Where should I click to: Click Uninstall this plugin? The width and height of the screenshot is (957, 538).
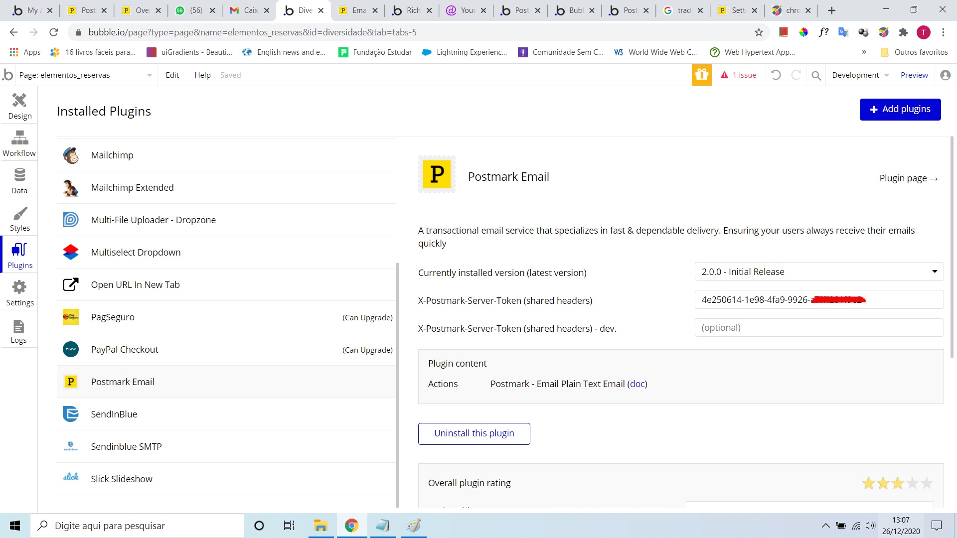474,433
